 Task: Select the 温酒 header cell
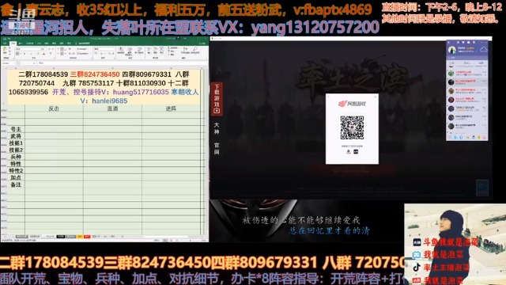(112, 108)
